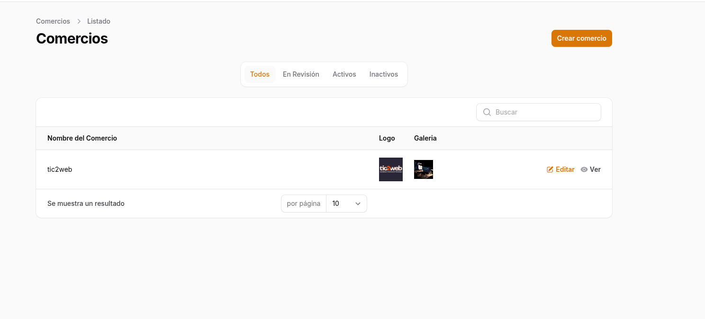This screenshot has height=319, width=705.
Task: Open tic2web via the Ver link
Action: point(595,169)
